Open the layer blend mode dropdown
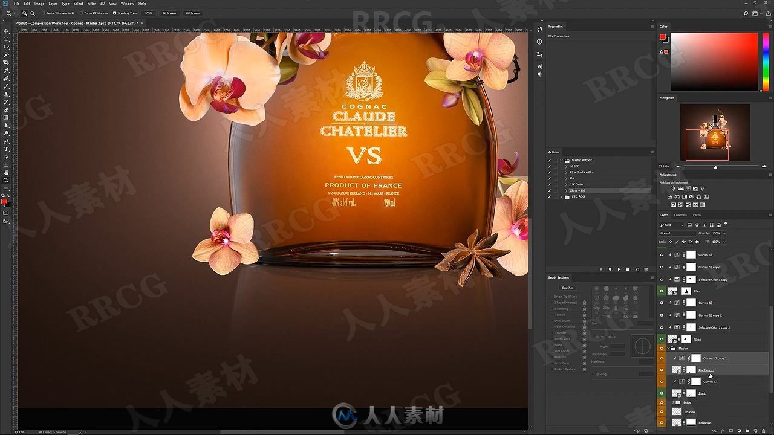This screenshot has width=774, height=435. pos(677,233)
